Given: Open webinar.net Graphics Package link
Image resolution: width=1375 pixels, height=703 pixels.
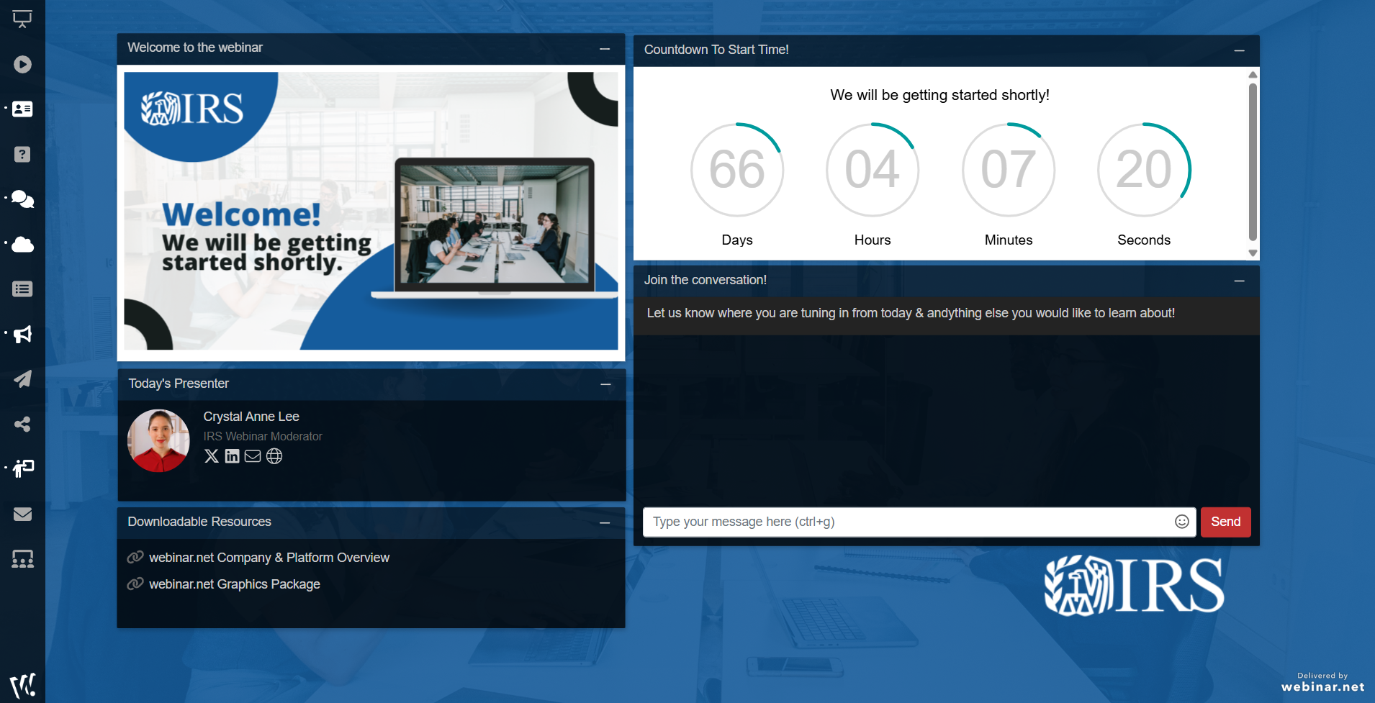Looking at the screenshot, I should click(x=235, y=584).
